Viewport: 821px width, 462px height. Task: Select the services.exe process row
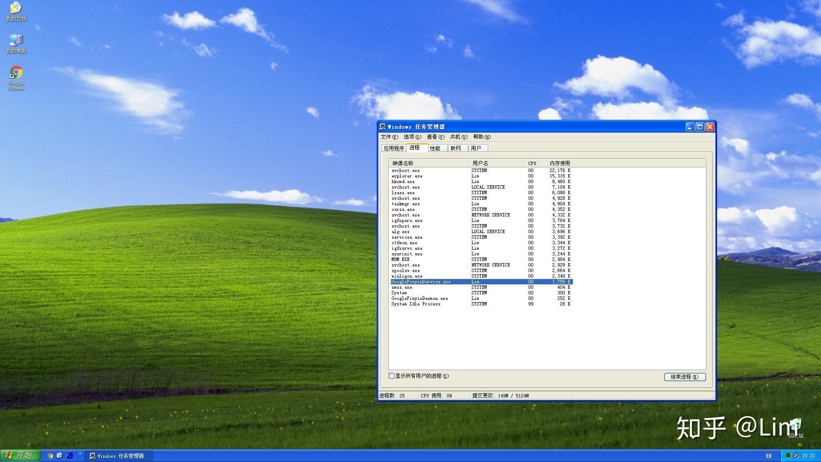481,237
